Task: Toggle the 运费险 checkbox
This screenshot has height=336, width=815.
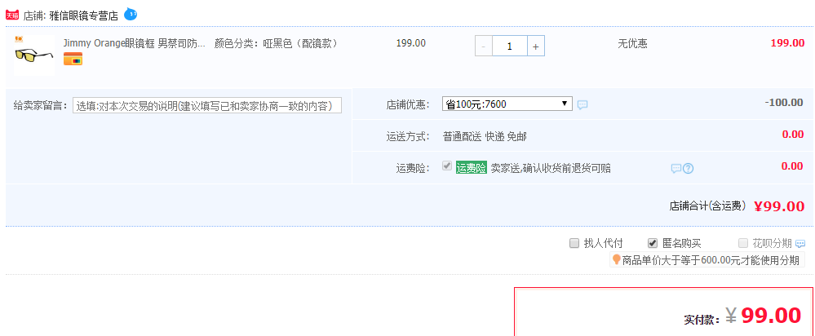Action: click(x=446, y=166)
